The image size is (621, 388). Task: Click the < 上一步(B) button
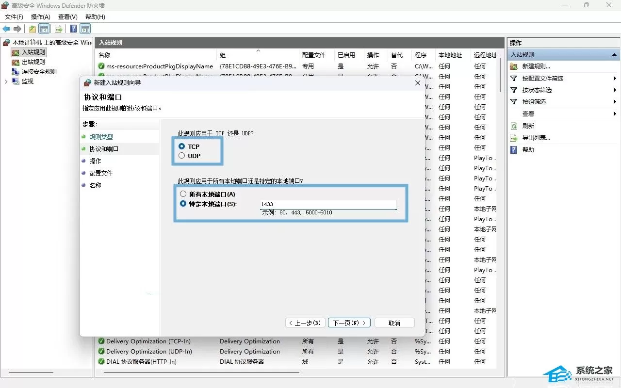(x=305, y=323)
